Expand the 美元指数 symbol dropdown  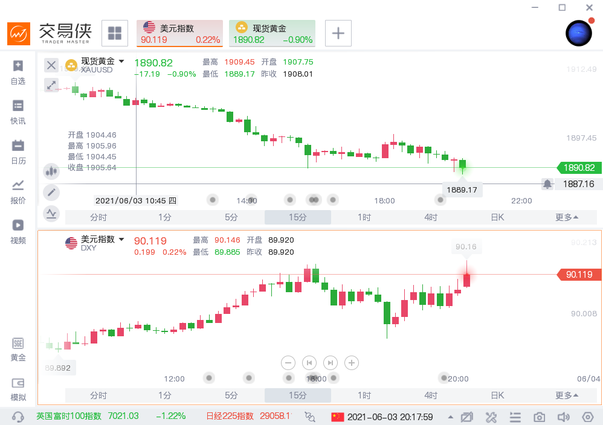click(x=121, y=240)
